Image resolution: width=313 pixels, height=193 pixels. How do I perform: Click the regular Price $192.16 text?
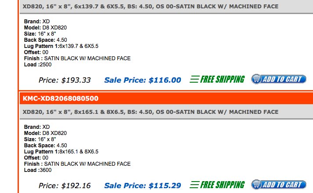tap(65, 186)
